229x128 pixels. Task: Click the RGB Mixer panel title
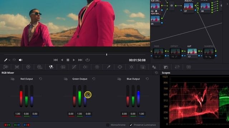coord(8,73)
